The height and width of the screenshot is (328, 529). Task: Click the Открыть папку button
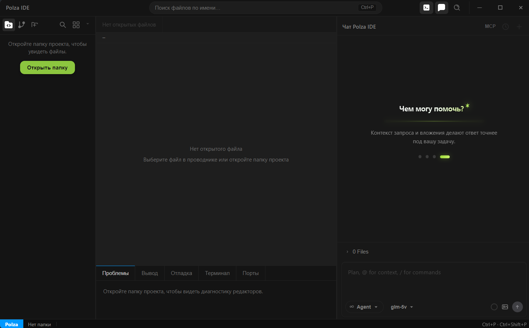point(47,67)
